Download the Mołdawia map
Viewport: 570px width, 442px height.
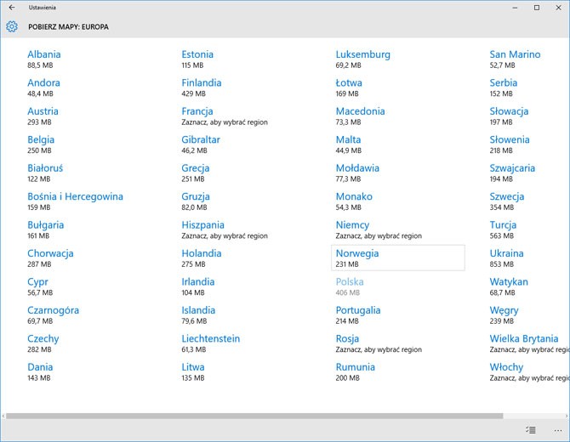[x=357, y=173]
